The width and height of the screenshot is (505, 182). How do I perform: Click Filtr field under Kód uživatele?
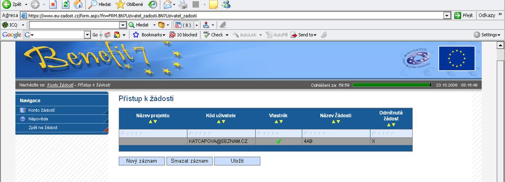tap(221, 133)
